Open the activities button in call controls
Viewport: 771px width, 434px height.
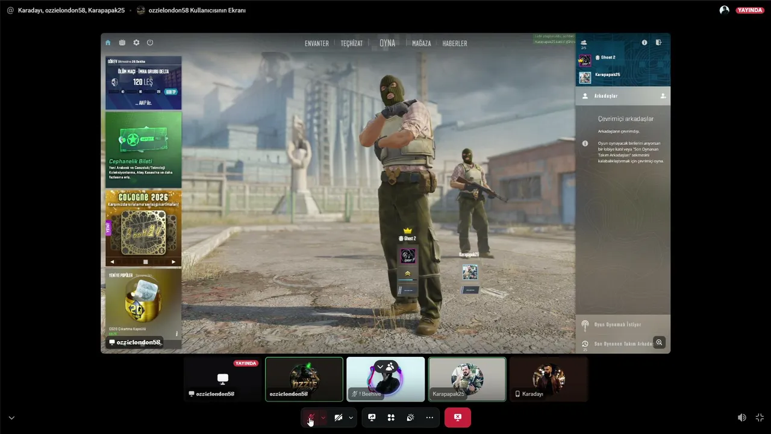click(x=391, y=418)
